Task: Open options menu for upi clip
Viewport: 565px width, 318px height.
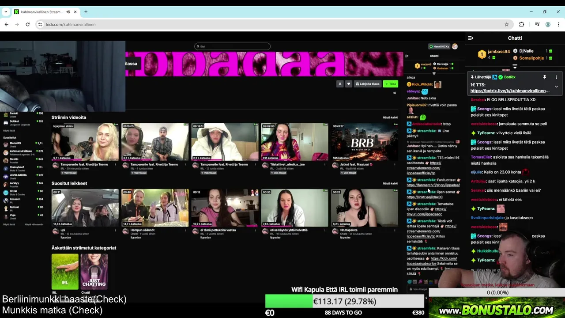Action: [x=116, y=230]
